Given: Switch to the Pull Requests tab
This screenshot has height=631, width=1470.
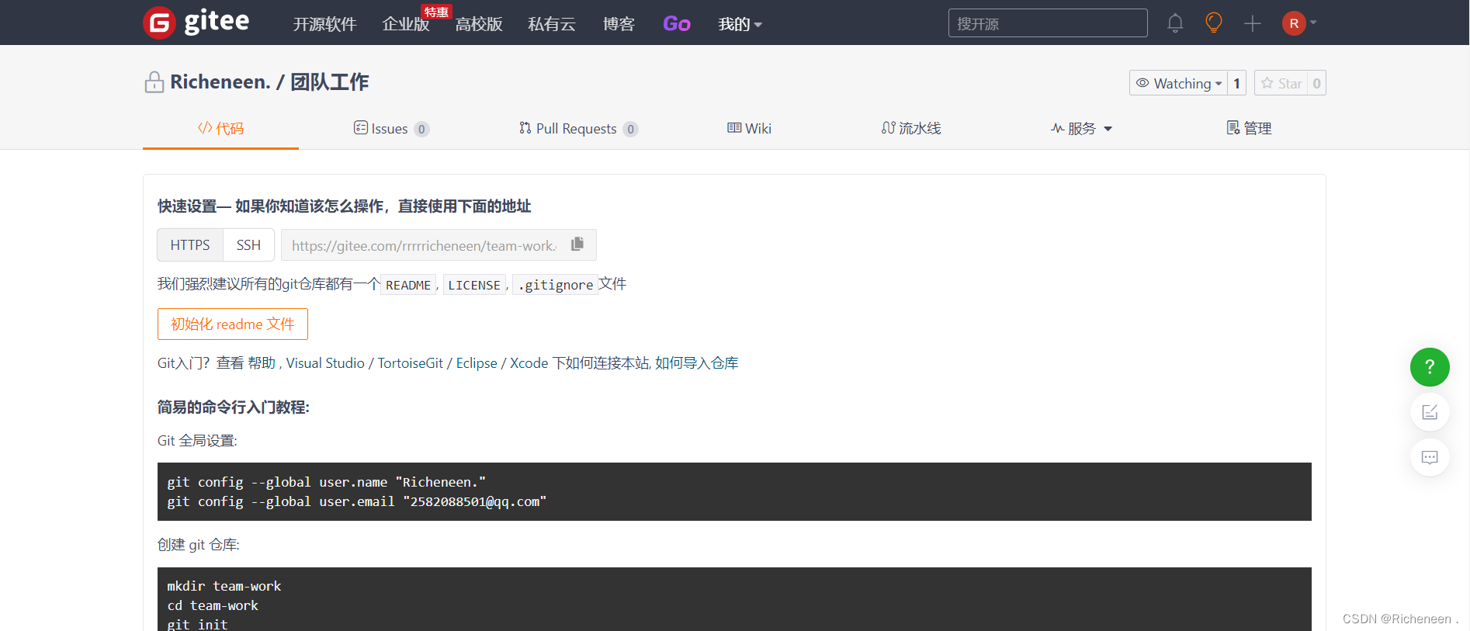Looking at the screenshot, I should tap(578, 128).
